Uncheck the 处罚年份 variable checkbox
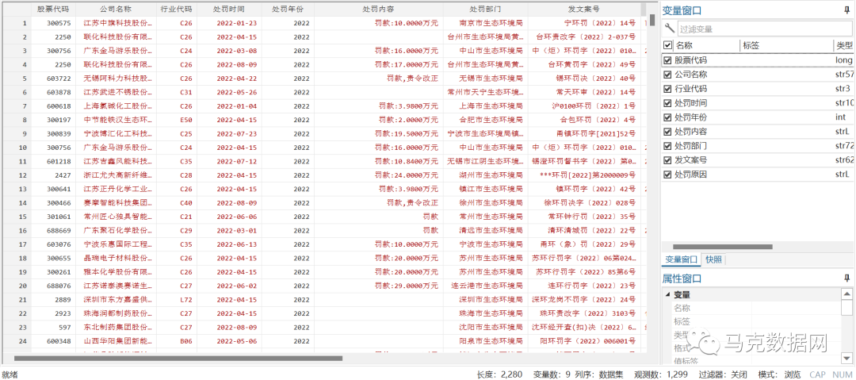856x380 pixels. click(x=667, y=117)
